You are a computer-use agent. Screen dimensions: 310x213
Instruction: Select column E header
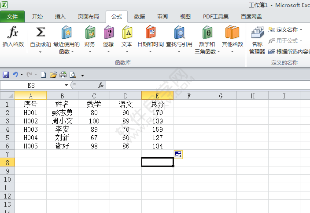(157, 96)
